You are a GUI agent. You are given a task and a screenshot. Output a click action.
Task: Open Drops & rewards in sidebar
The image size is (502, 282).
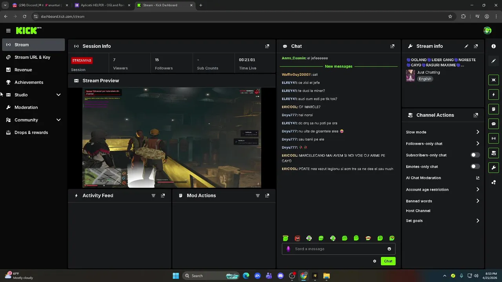(33, 132)
